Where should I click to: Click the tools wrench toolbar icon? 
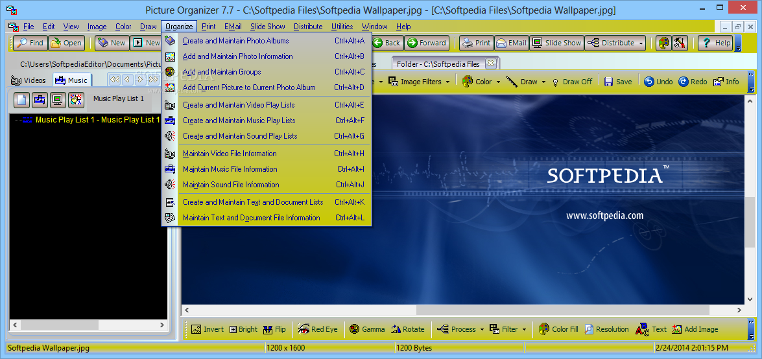(680, 43)
